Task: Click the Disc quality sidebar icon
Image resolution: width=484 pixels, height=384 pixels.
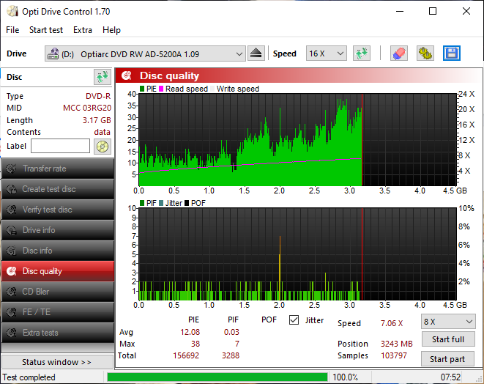Action: 11,271
